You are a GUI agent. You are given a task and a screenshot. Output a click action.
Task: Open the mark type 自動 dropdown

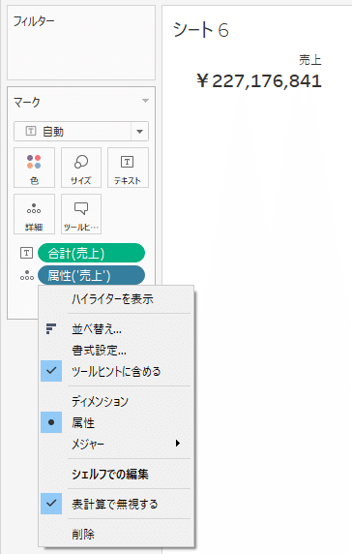point(81,132)
